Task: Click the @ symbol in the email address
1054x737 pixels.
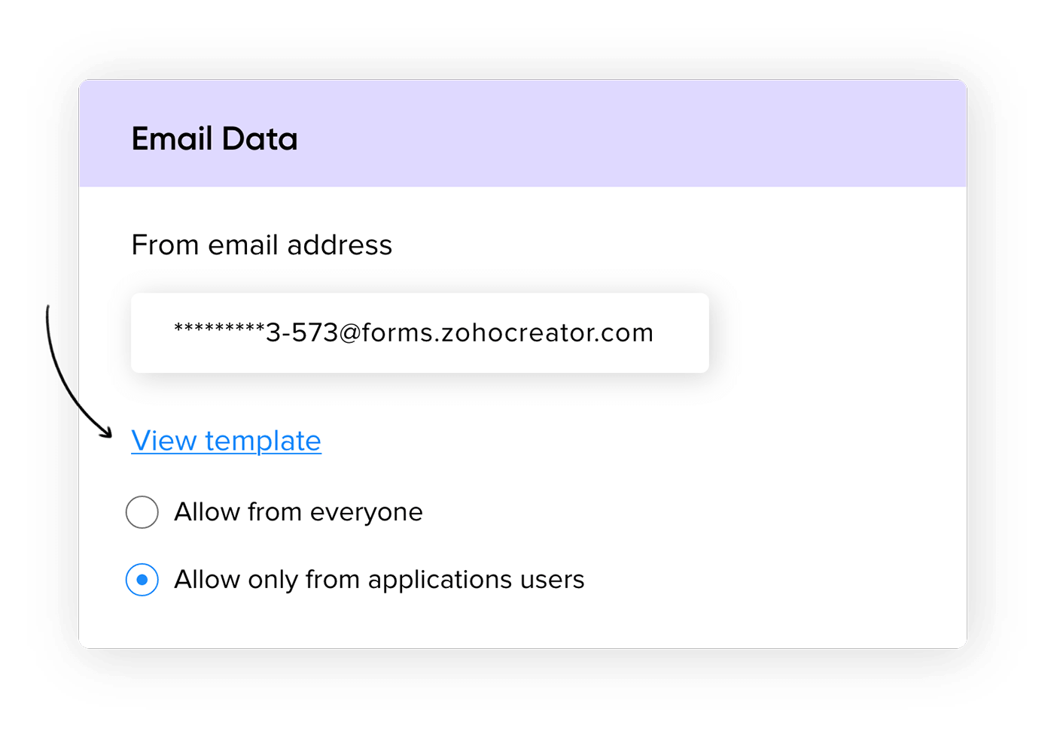Action: [350, 332]
